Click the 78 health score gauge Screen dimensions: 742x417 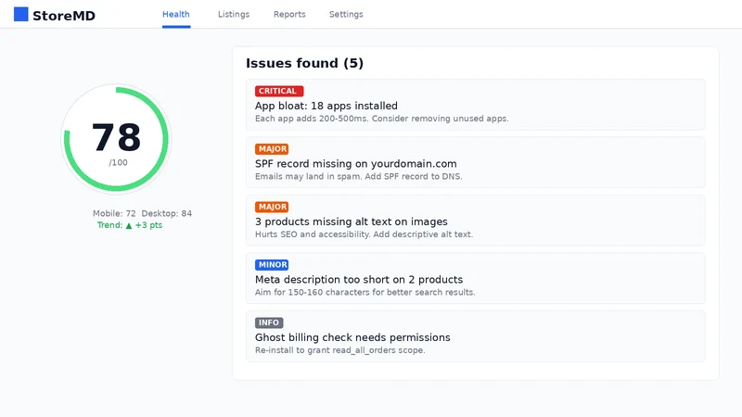pyautogui.click(x=117, y=139)
